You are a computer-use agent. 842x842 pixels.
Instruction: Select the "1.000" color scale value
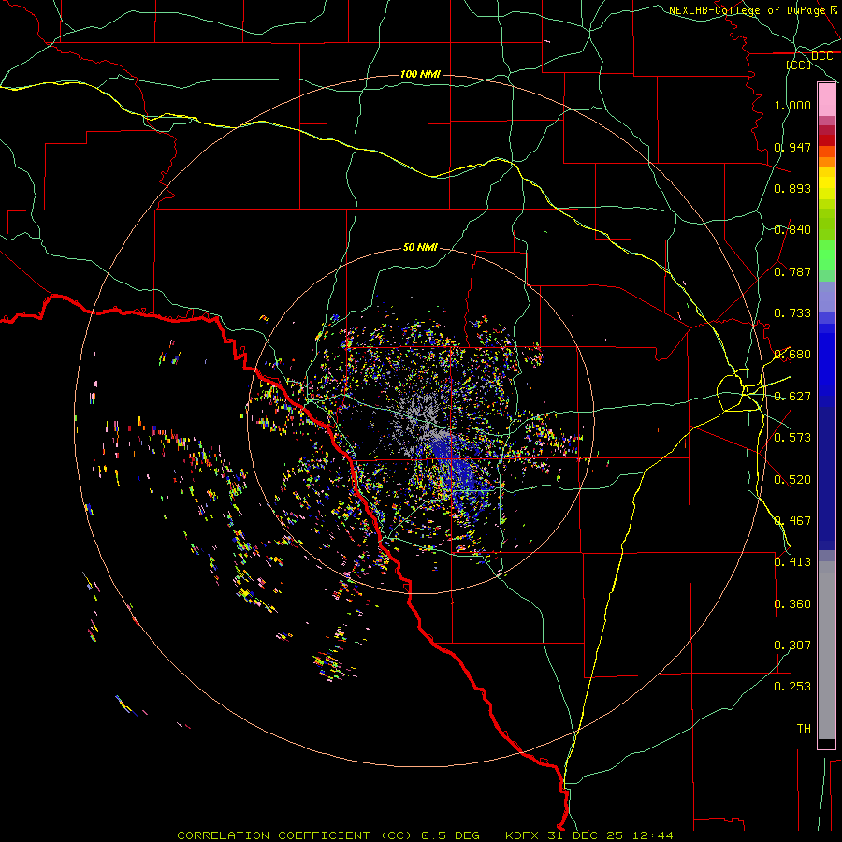(792, 105)
